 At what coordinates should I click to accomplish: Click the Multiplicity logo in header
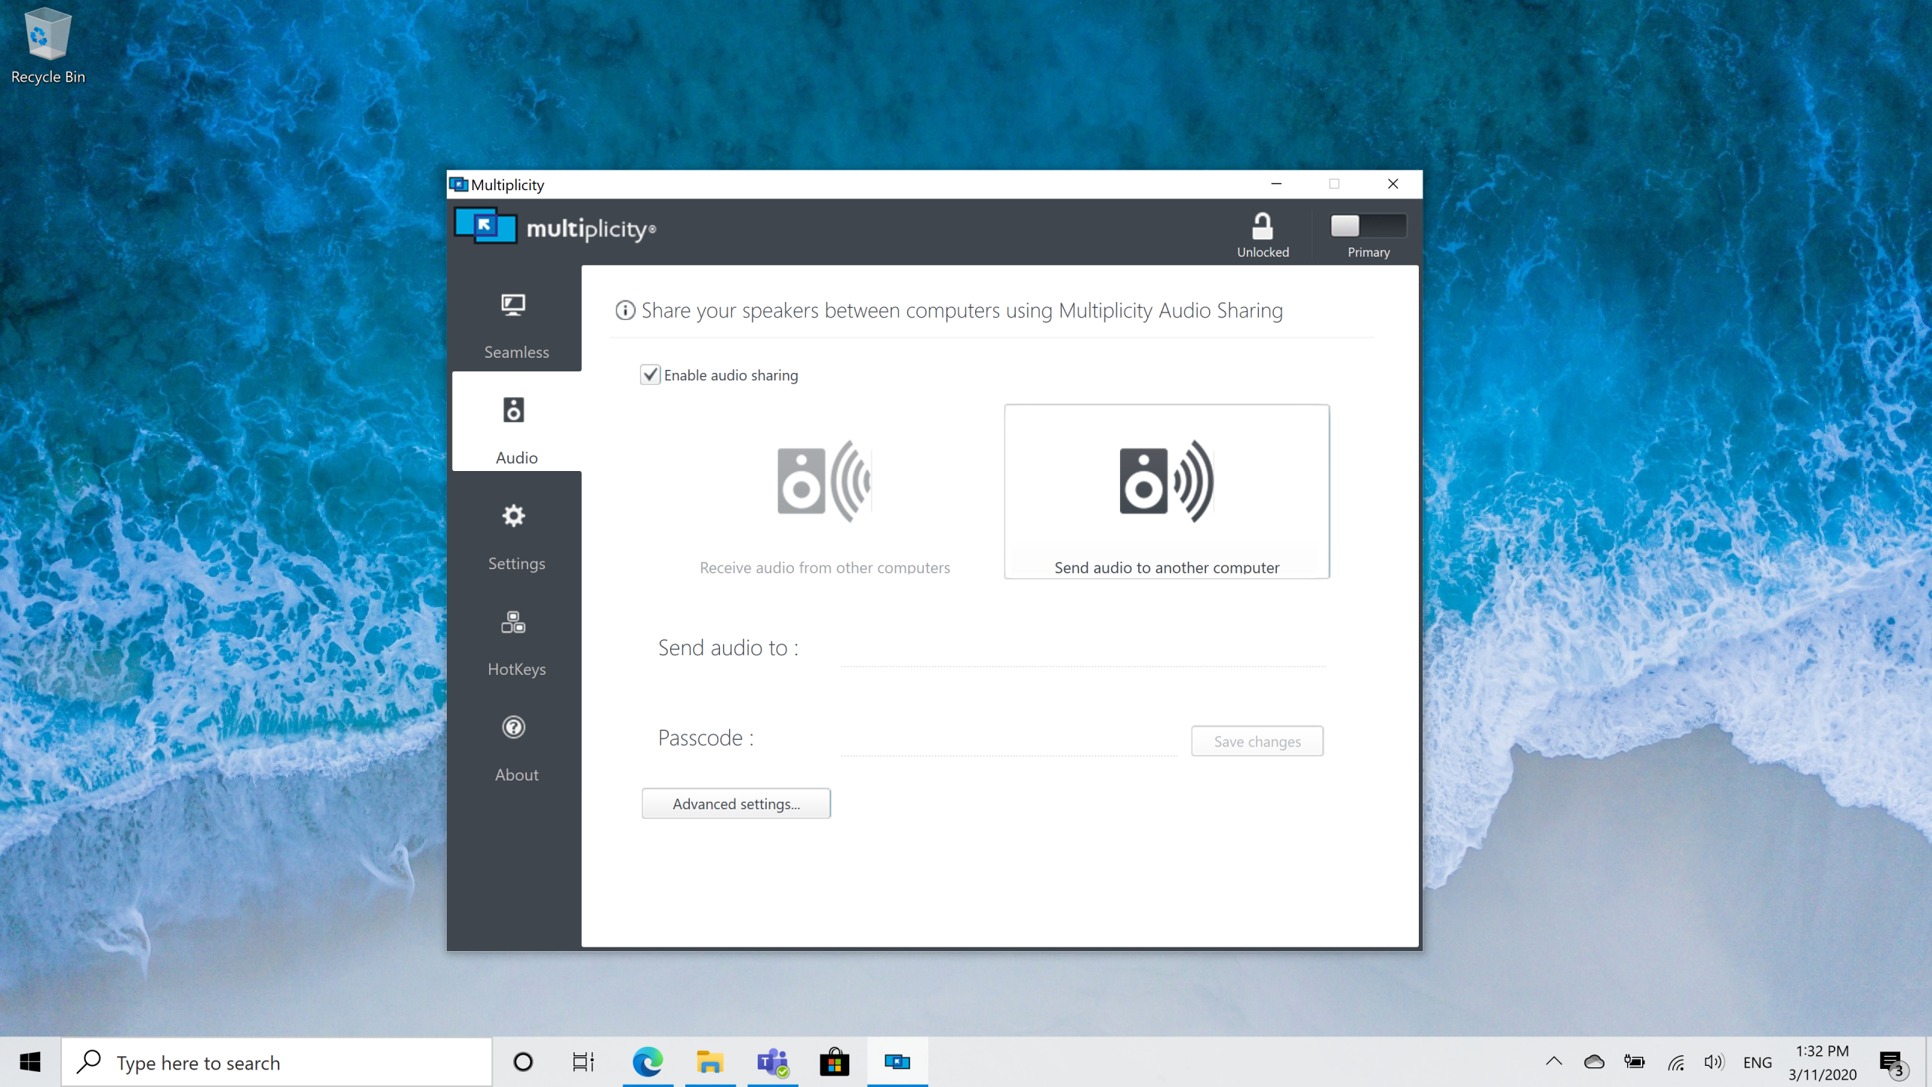click(554, 227)
